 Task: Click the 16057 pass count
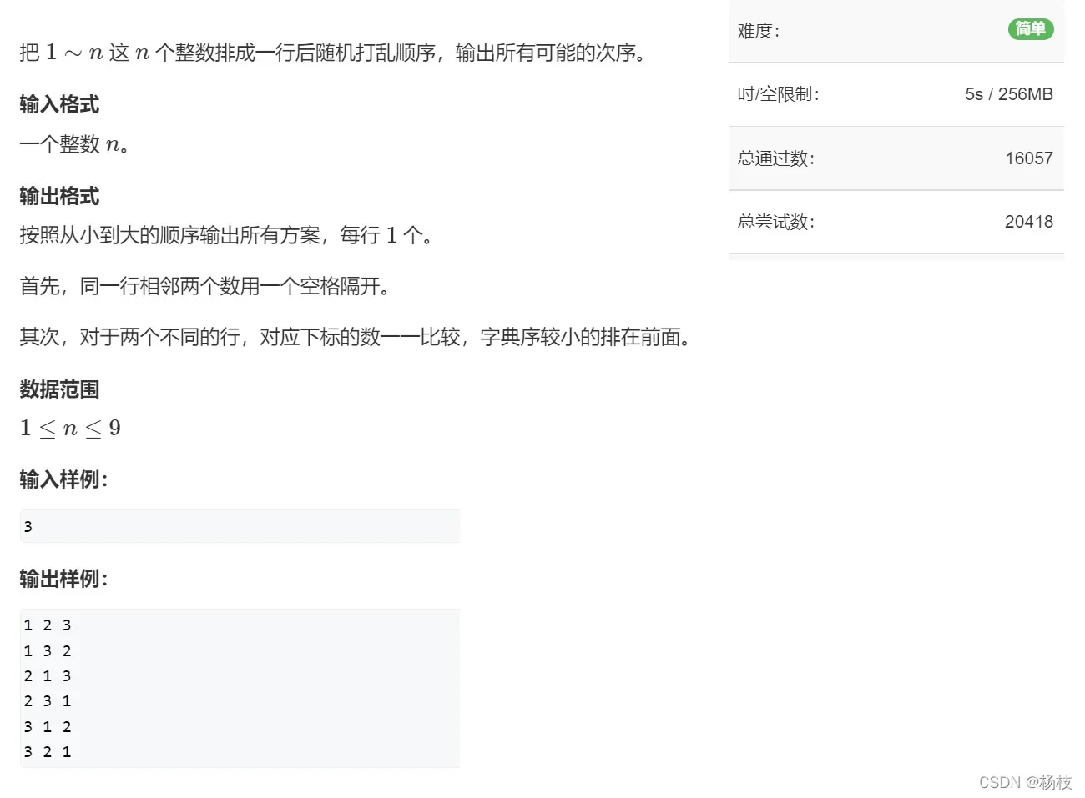coord(1029,158)
